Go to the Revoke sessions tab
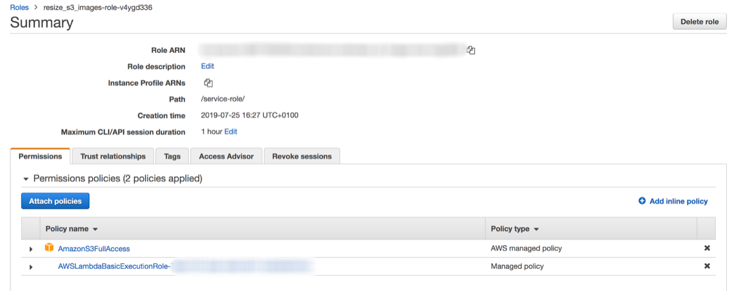 point(301,157)
